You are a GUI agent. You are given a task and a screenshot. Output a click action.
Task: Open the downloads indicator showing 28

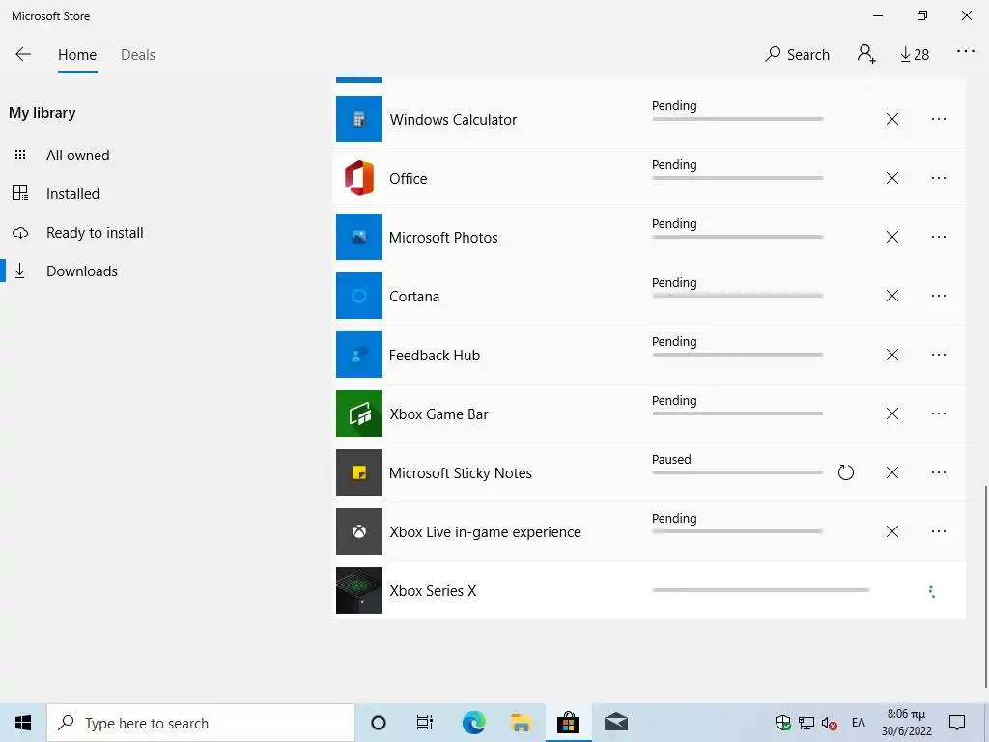point(915,55)
